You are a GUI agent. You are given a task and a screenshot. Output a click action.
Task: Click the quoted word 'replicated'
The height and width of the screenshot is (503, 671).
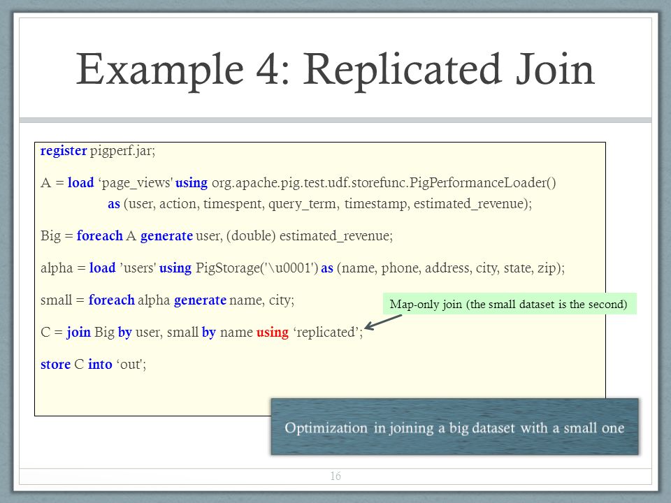(326, 333)
